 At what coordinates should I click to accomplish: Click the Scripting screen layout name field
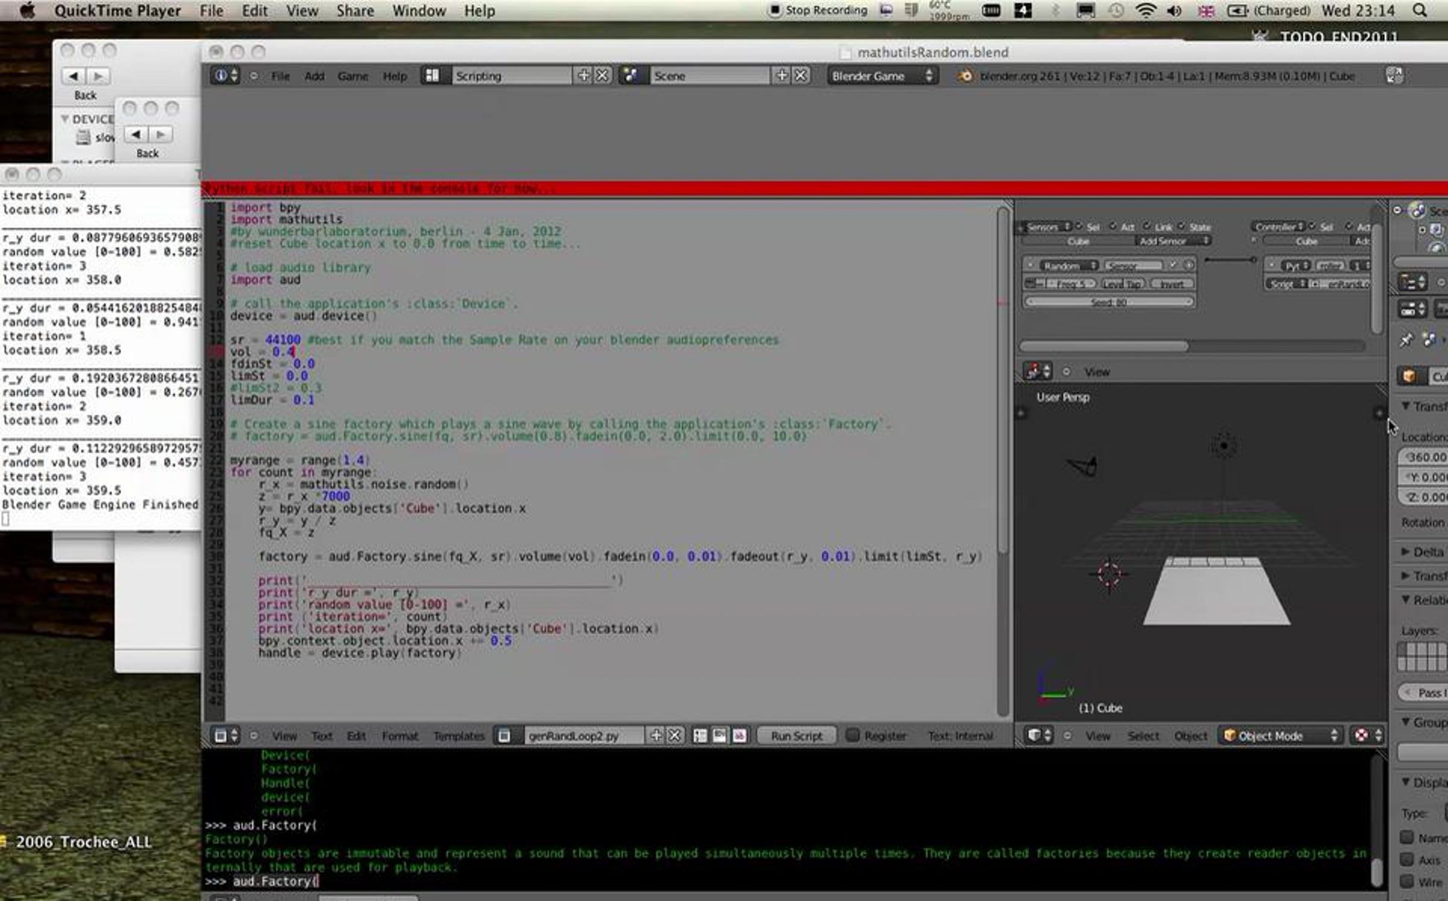(x=510, y=75)
